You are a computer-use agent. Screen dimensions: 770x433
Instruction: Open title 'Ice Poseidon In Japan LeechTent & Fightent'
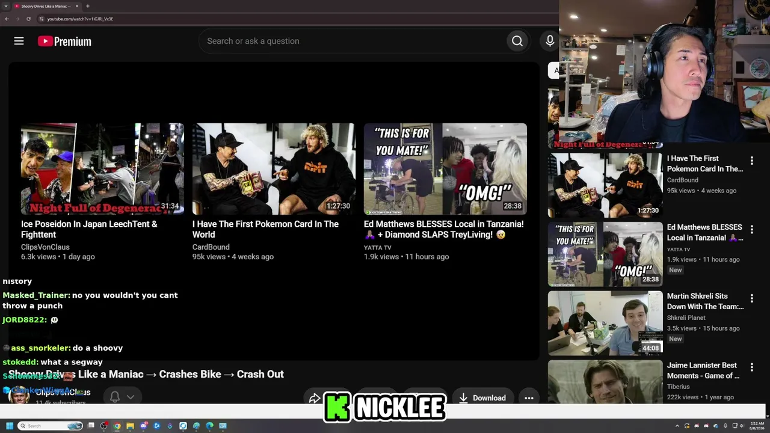[89, 229]
